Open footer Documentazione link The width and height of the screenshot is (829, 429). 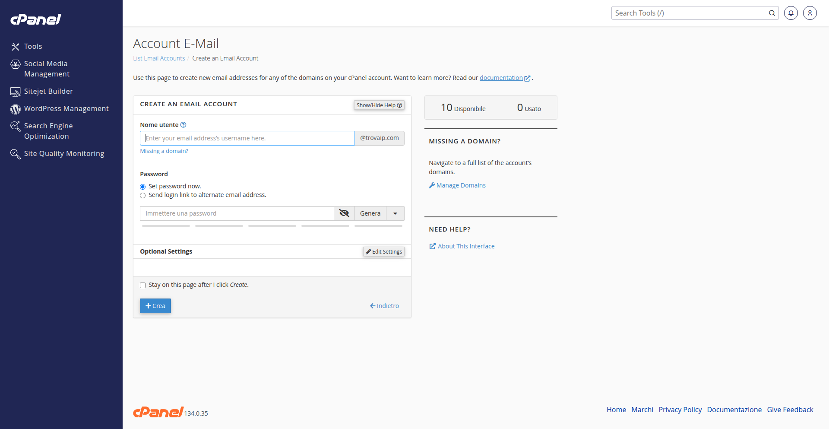click(x=734, y=410)
